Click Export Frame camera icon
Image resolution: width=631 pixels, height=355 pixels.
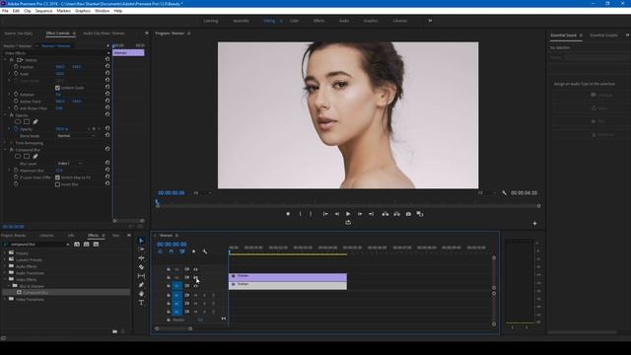(x=408, y=214)
